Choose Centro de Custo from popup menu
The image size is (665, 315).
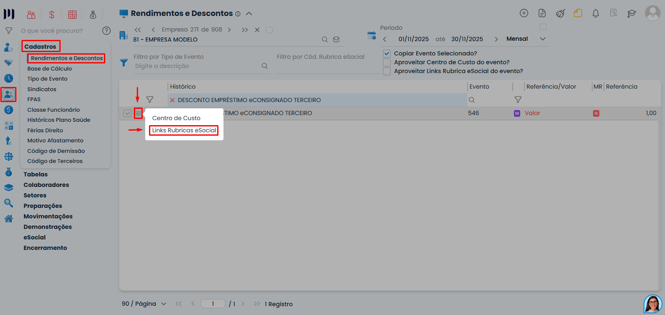[176, 118]
